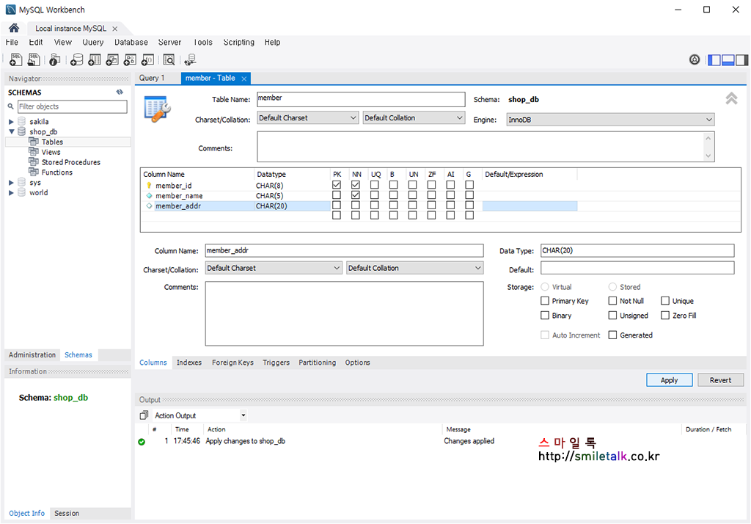Viewport: 751px width, 524px height.
Task: Click the Data Type field CHAR(20)
Action: click(637, 250)
